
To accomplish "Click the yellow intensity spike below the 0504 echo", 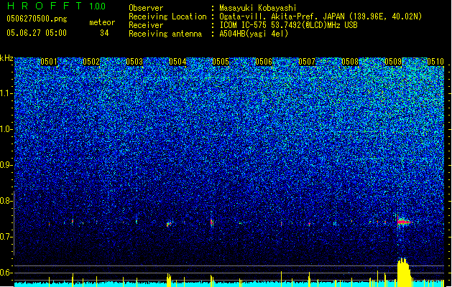I will (x=169, y=280).
